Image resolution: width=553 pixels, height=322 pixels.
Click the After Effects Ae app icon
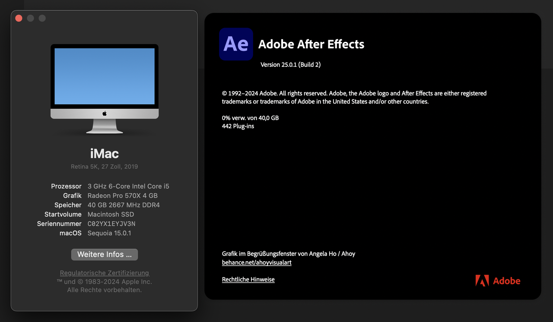pos(236,44)
